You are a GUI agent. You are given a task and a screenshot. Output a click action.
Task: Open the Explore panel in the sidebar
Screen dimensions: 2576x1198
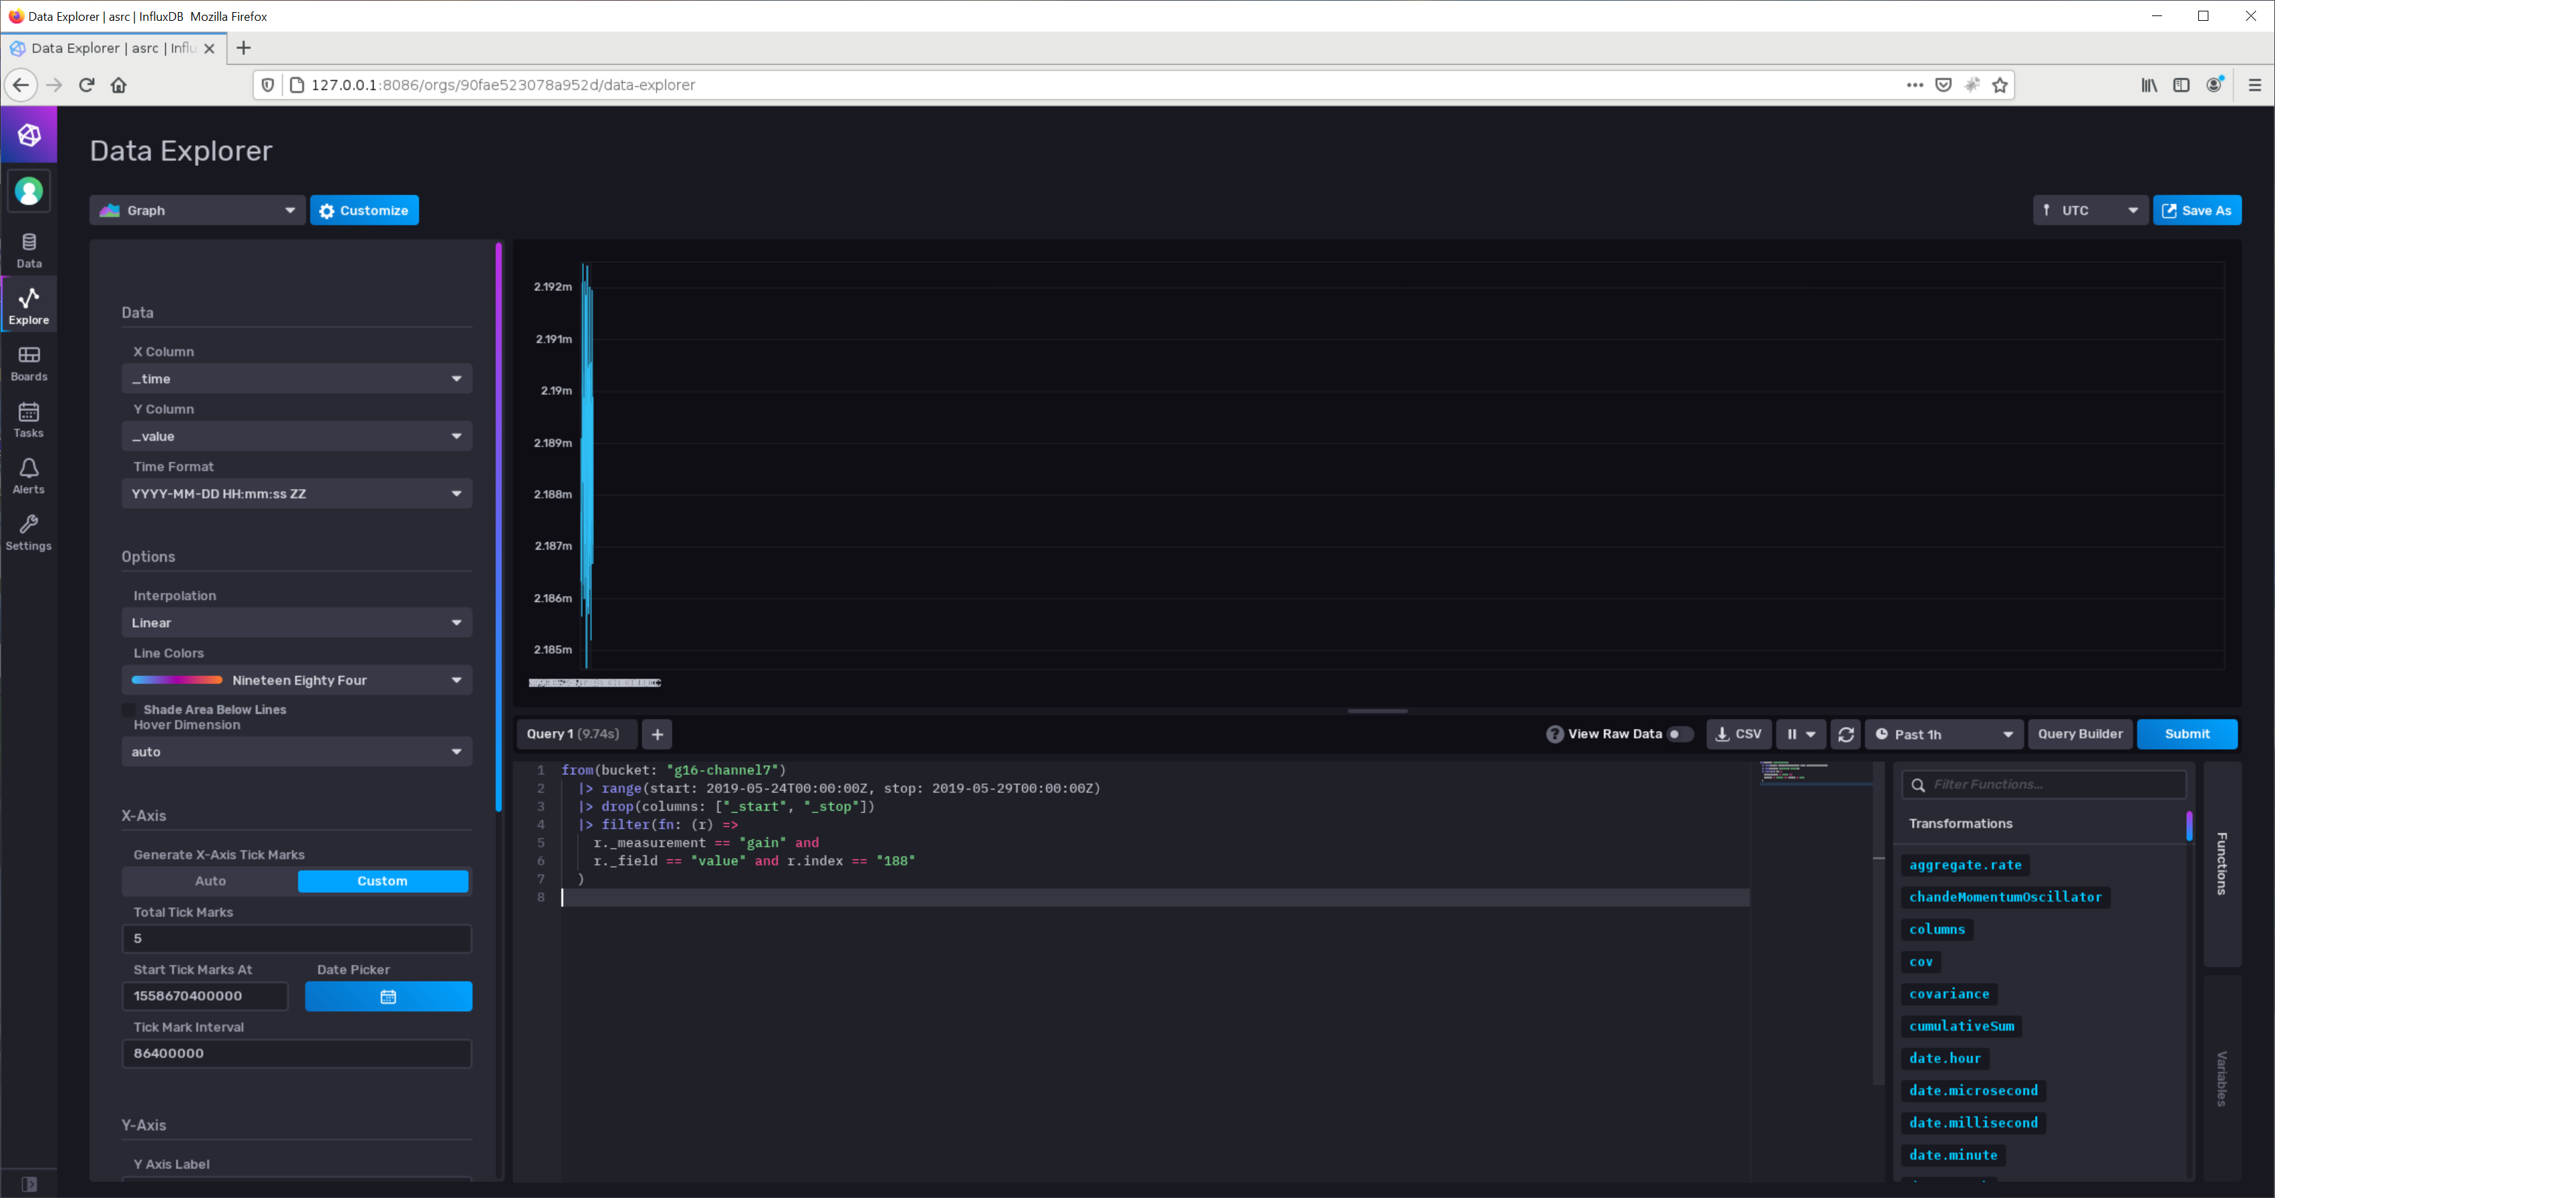coord(28,303)
